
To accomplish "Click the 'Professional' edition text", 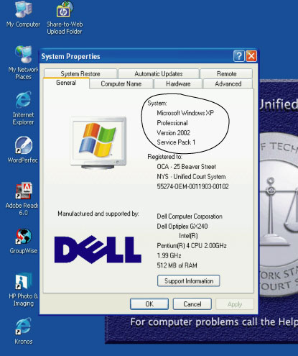I will click(172, 123).
